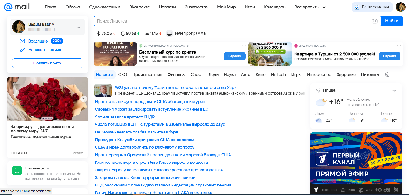409x195 pixels.
Task: Open news settings gear icon
Action: click(x=387, y=75)
